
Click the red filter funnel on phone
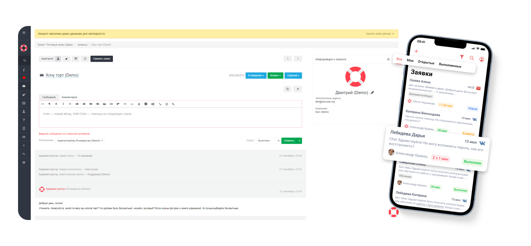[x=462, y=57]
